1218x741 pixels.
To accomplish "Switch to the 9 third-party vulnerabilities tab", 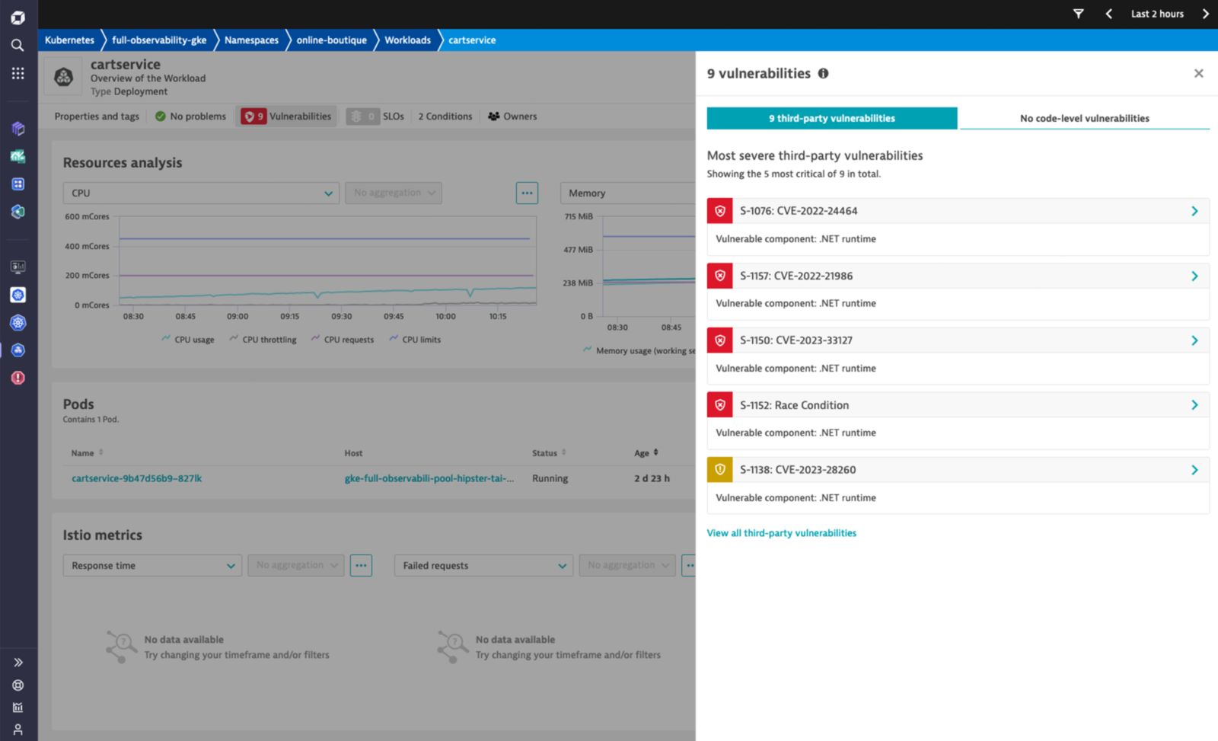I will 832,118.
